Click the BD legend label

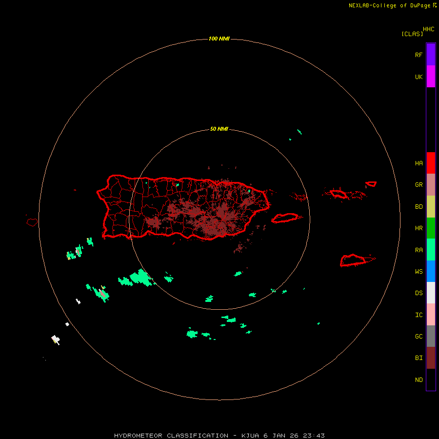tap(419, 207)
